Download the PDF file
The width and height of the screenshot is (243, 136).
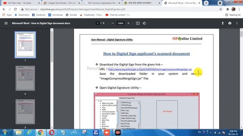[x=222, y=23]
